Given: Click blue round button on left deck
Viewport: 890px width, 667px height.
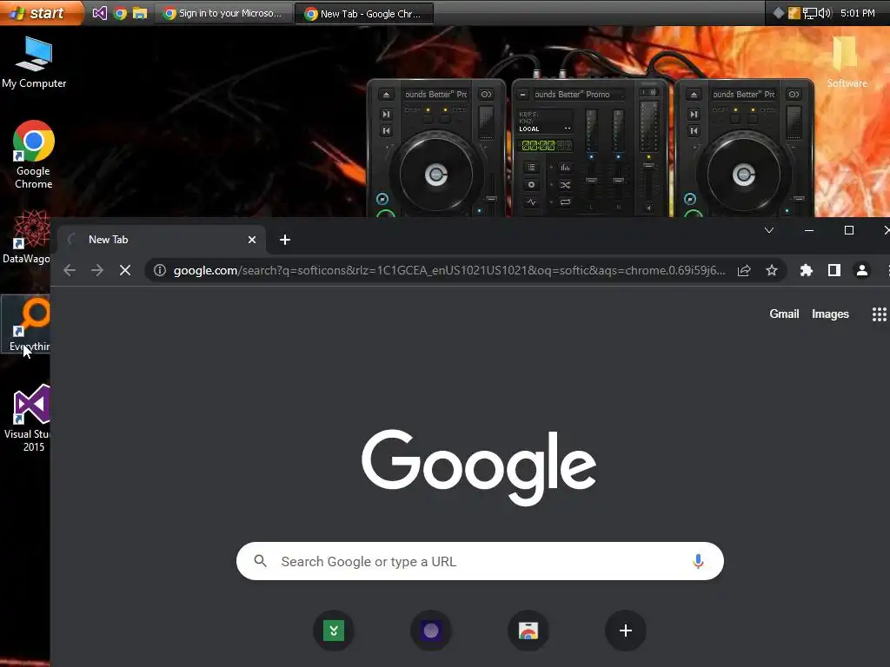Looking at the screenshot, I should coord(382,199).
